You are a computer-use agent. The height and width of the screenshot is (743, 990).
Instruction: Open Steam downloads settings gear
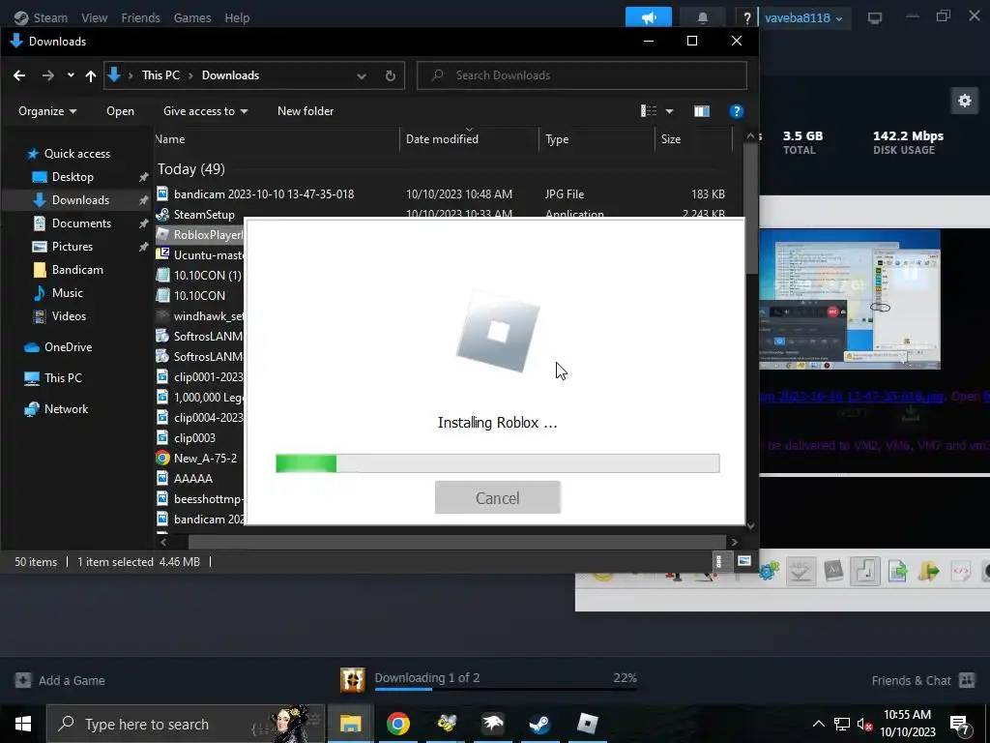click(x=964, y=101)
